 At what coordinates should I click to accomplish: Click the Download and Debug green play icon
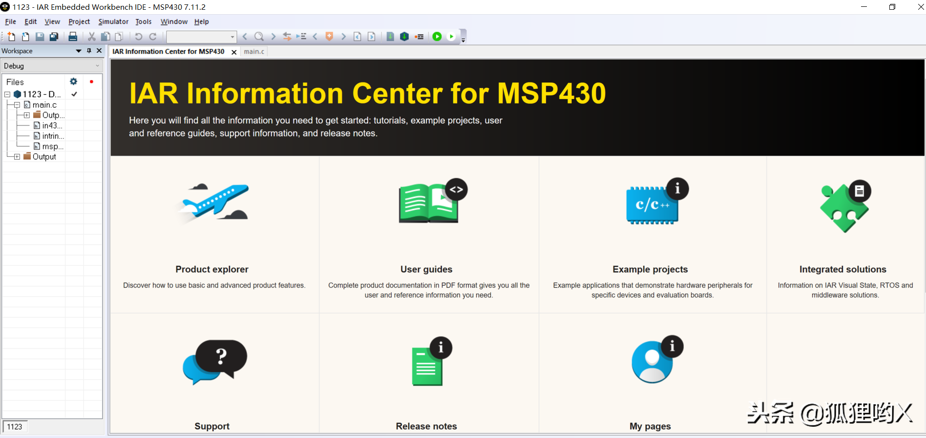pyautogui.click(x=437, y=37)
